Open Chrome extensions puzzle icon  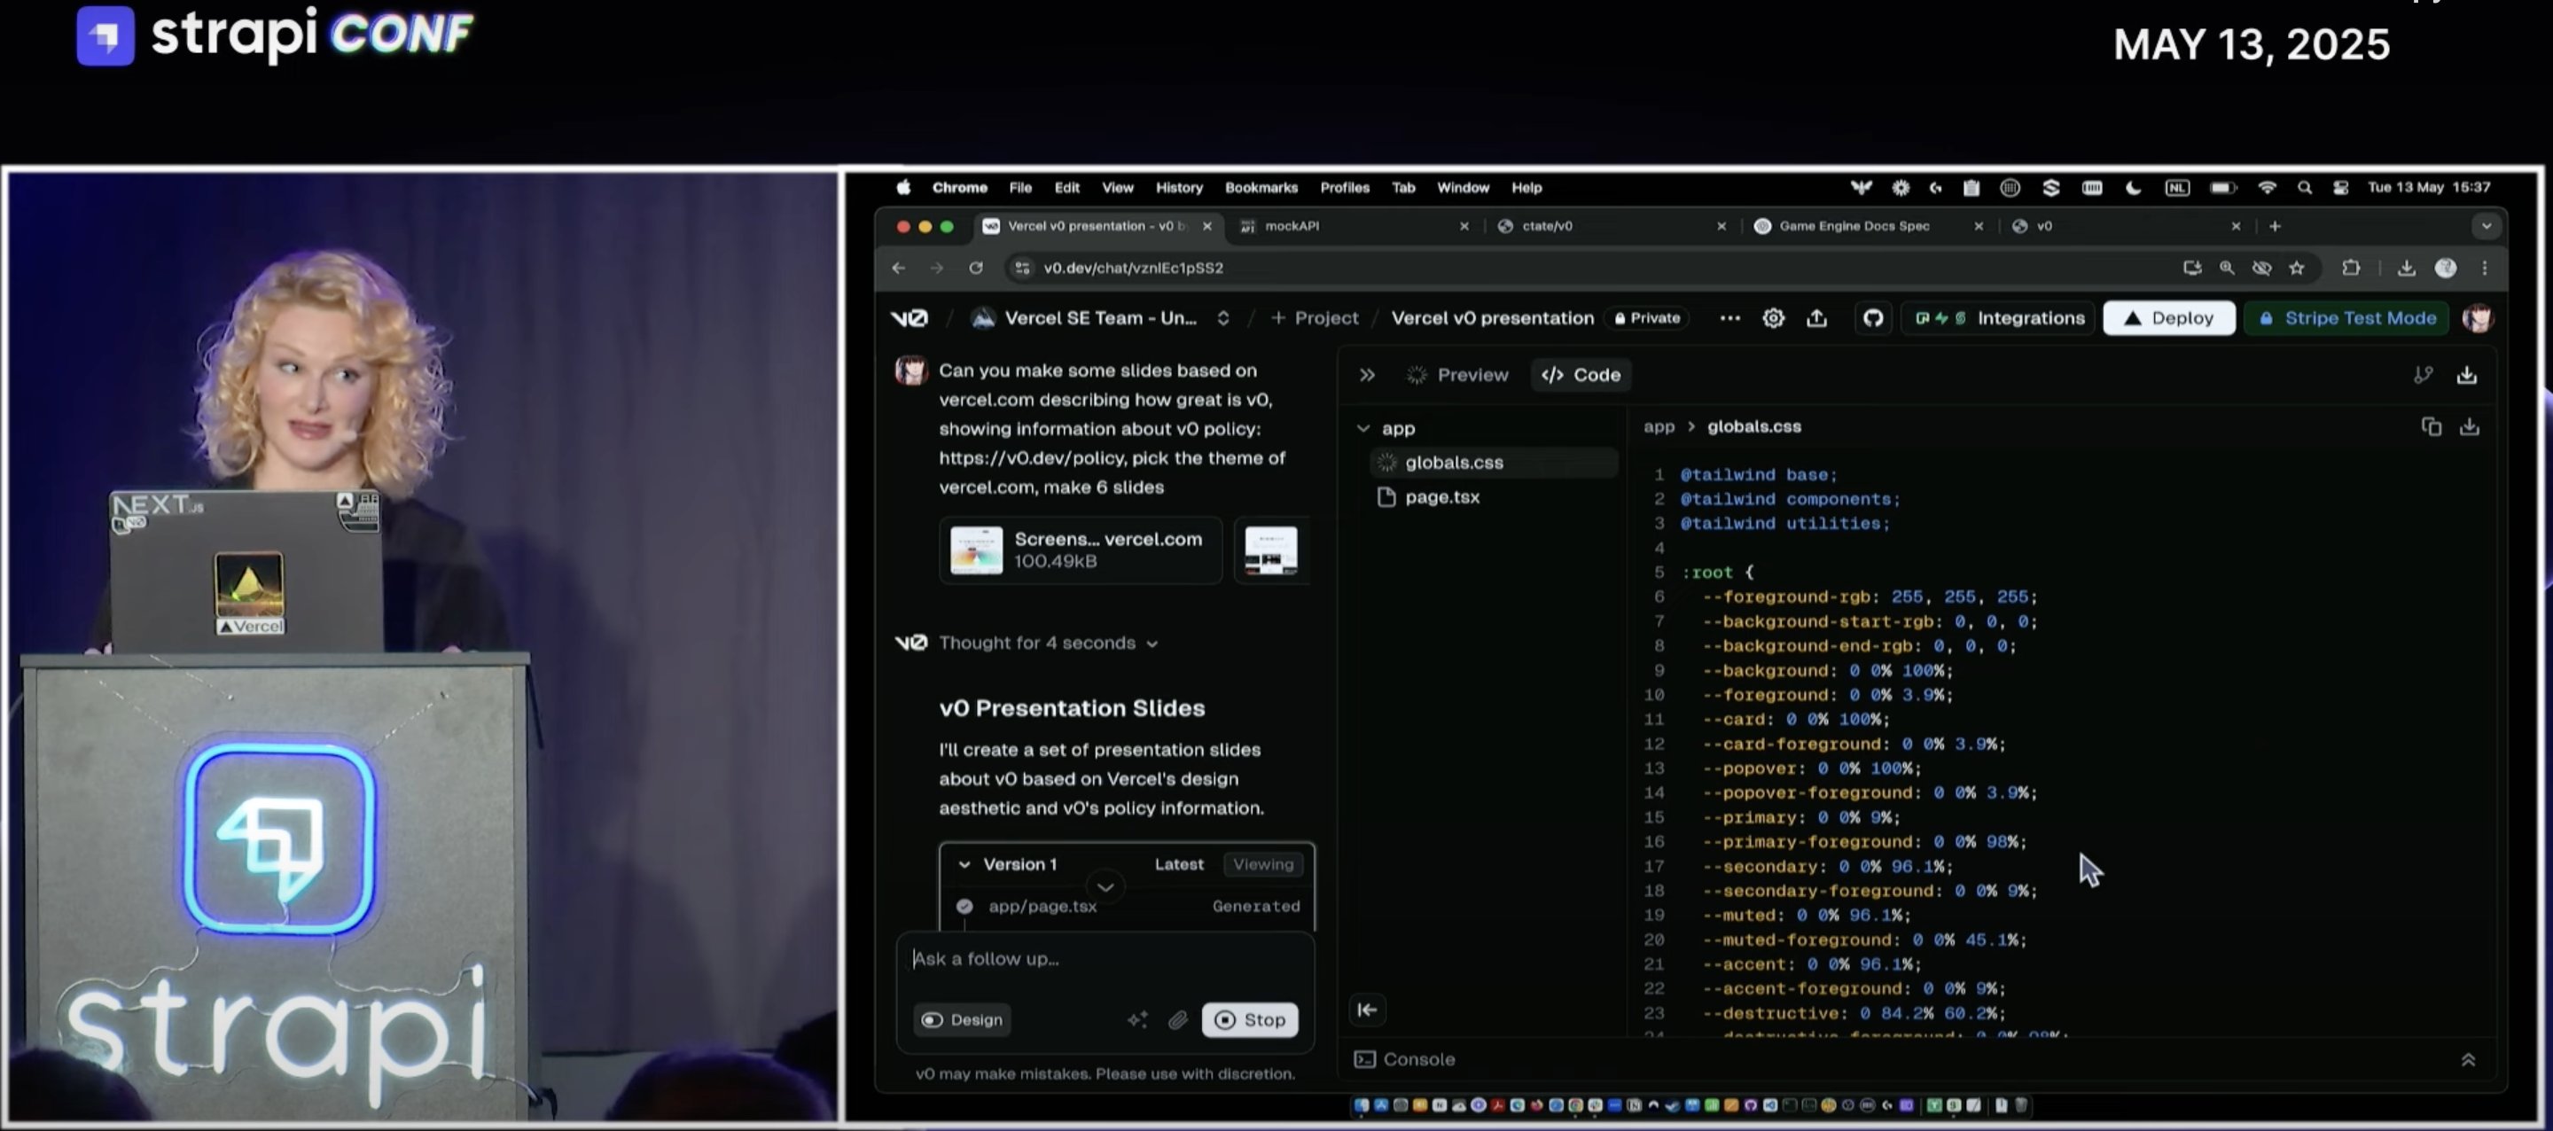point(2351,268)
